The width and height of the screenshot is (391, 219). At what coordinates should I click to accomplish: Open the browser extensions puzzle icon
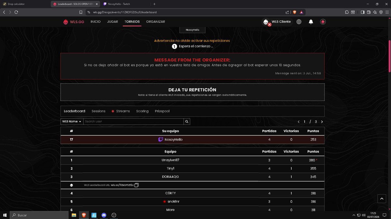347,12
